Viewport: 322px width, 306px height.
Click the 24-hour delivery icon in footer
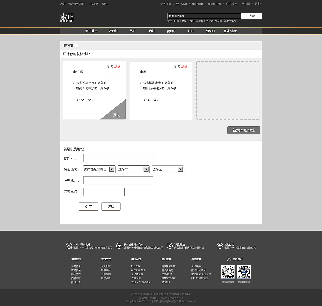[69, 246]
